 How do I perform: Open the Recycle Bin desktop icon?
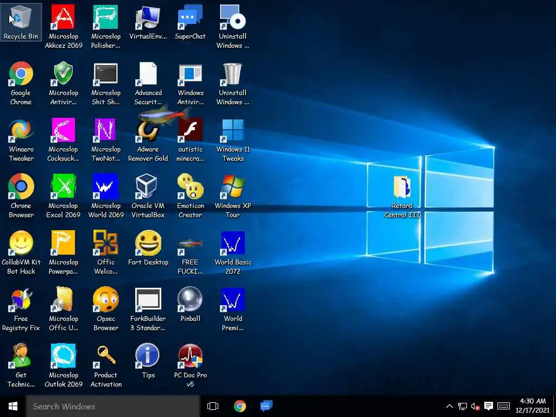pos(21,22)
